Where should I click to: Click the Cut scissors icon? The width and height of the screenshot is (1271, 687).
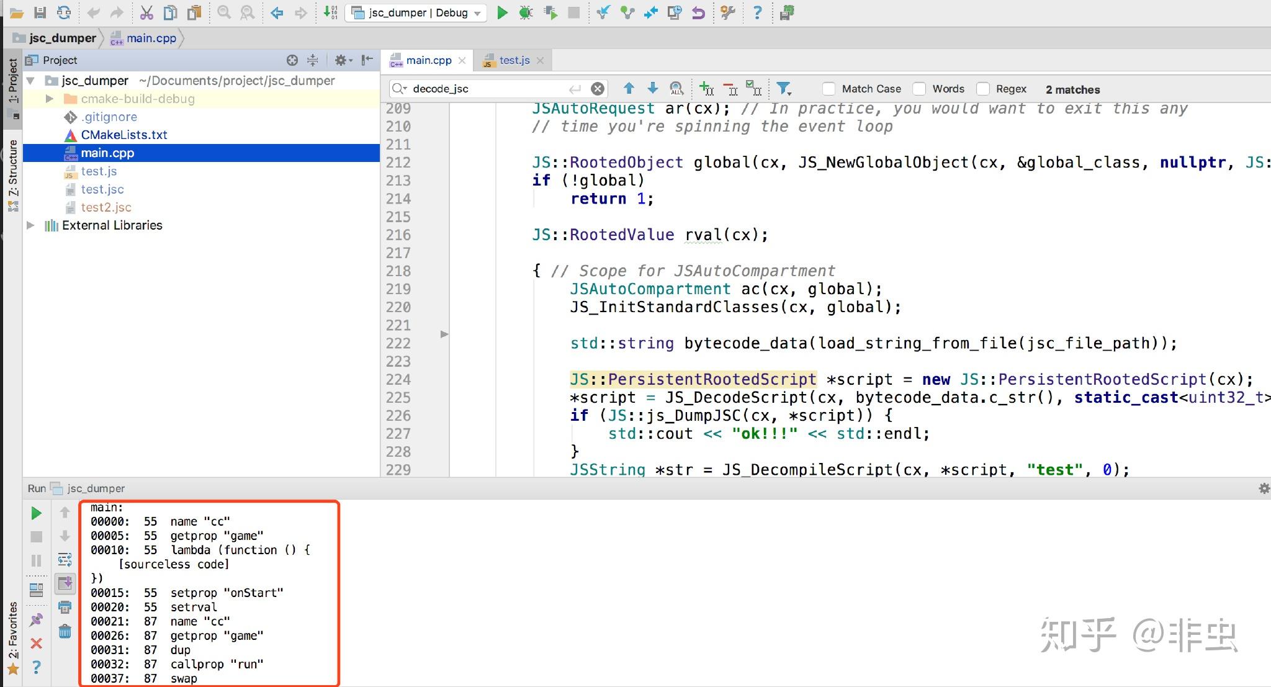click(146, 12)
